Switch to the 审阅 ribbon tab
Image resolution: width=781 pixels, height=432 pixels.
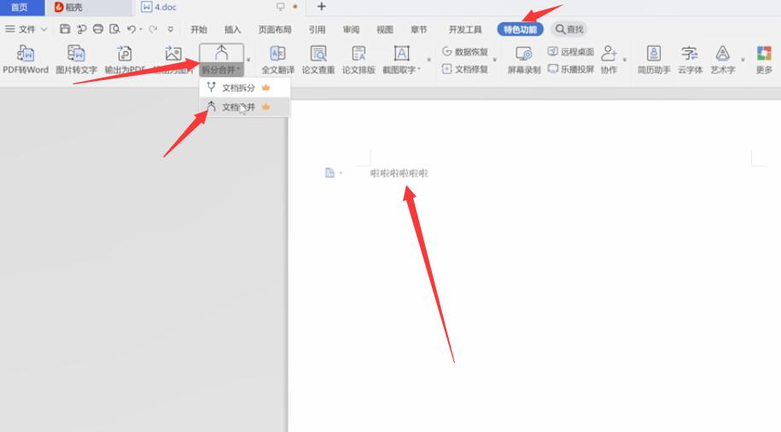tap(351, 29)
